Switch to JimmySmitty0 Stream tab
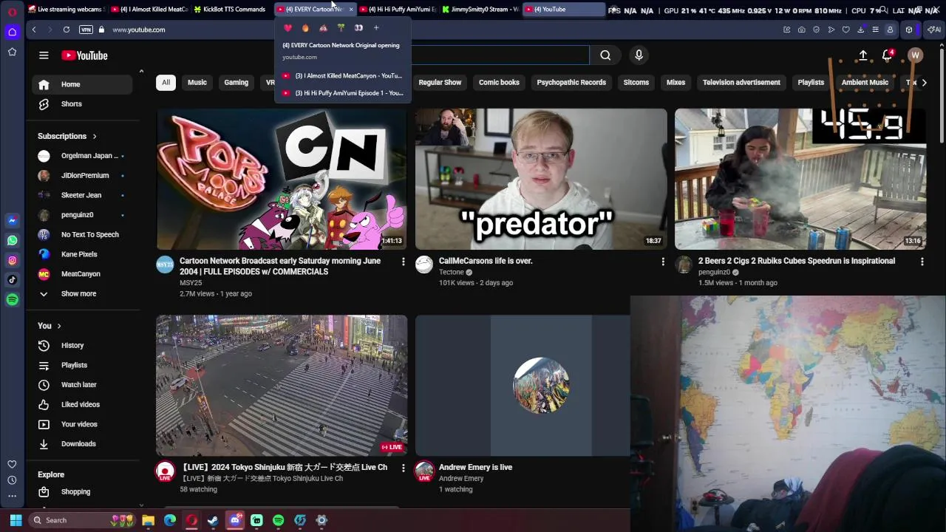Screen dimensions: 946x532 [480, 10]
